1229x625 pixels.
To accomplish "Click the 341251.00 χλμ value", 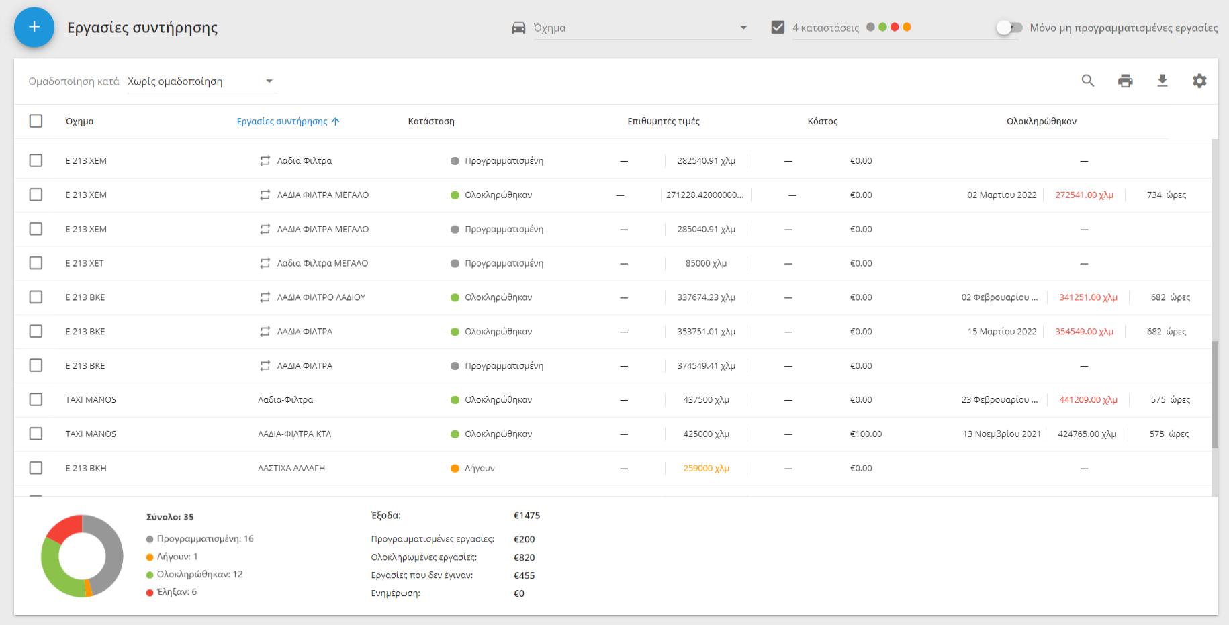I will tap(1088, 297).
